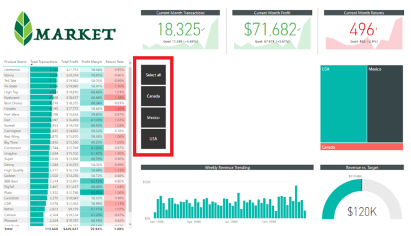Click the tallest bar in the weekly revenue chart
Viewport: 411px width, 236px height.
[x=296, y=202]
